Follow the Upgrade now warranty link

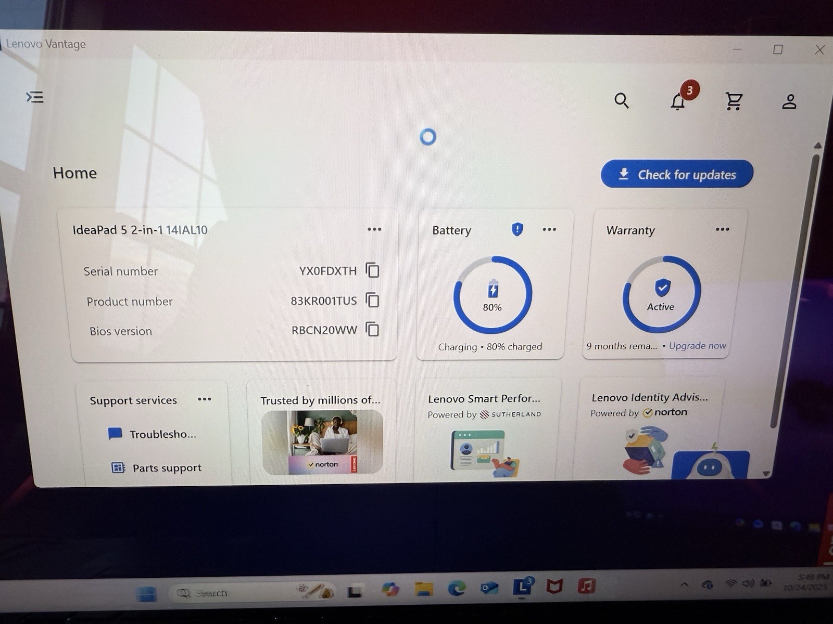pyautogui.click(x=697, y=346)
